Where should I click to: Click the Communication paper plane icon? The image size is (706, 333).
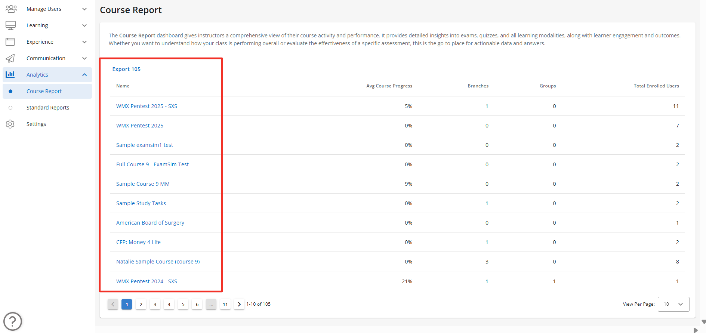click(10, 58)
